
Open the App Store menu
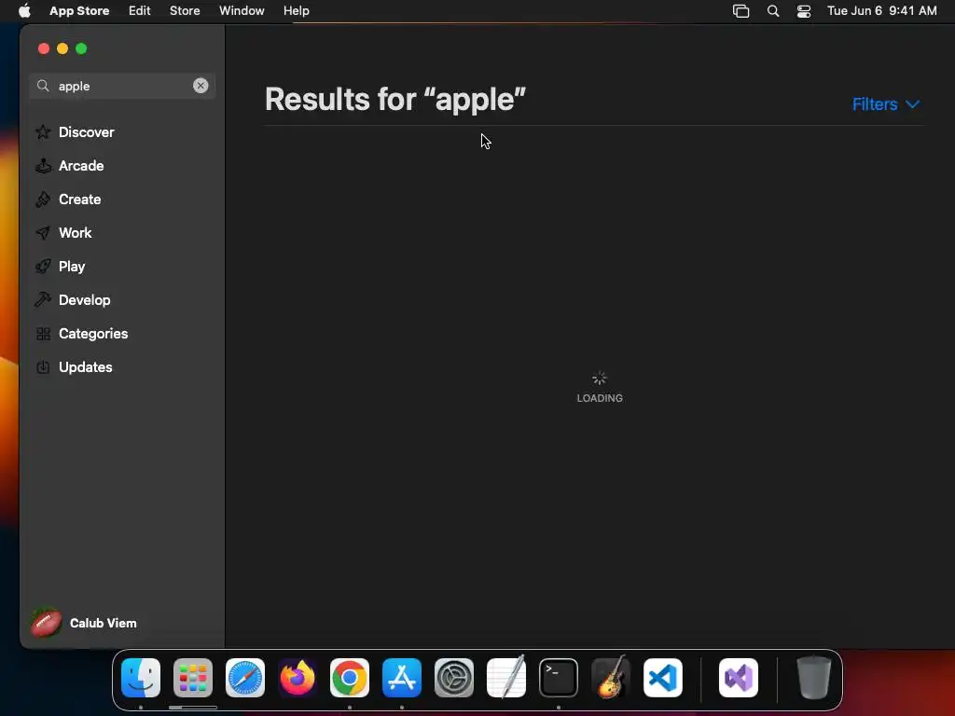pos(79,10)
